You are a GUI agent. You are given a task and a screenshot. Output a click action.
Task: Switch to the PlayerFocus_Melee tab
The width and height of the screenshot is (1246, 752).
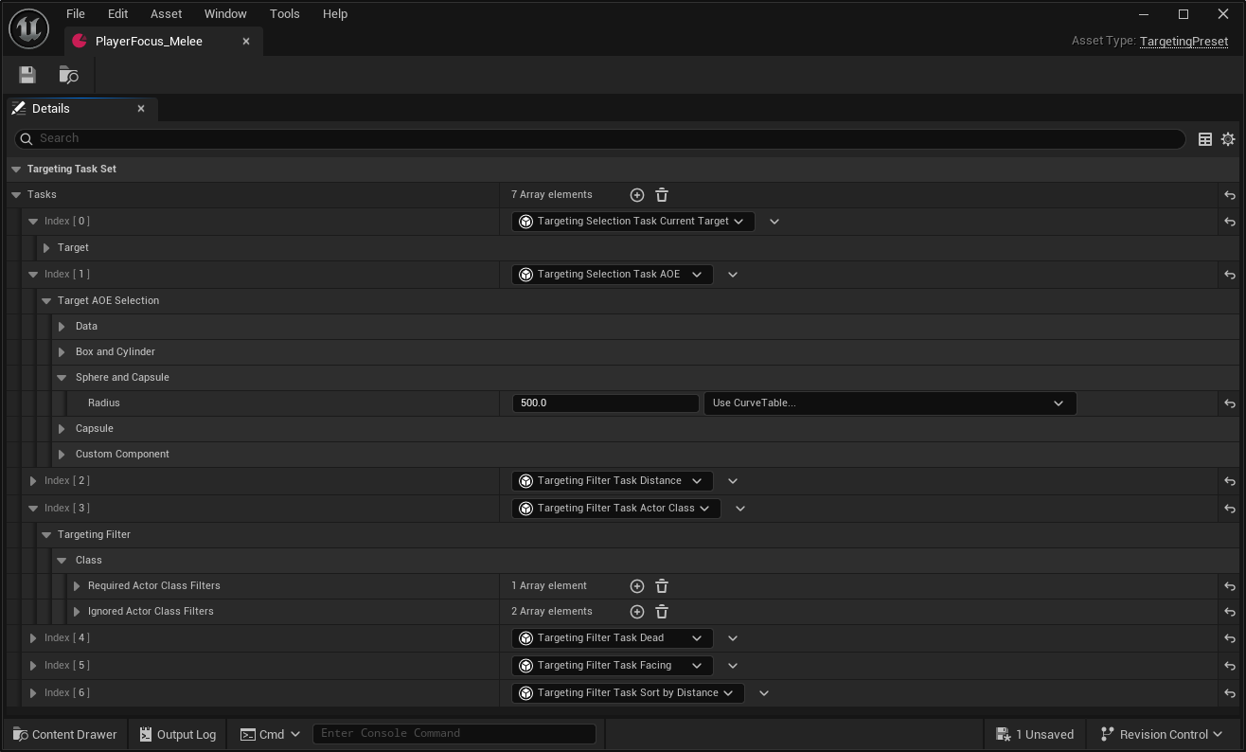pos(149,42)
